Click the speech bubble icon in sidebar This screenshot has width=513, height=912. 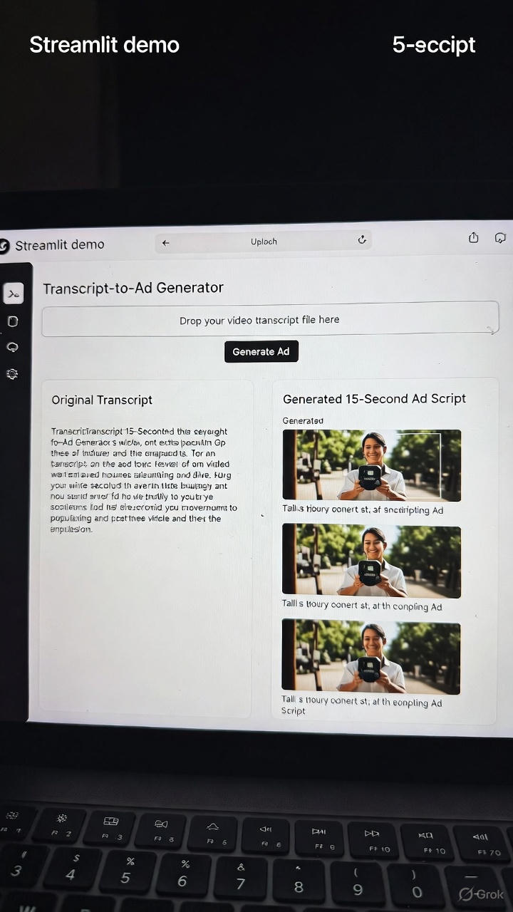pyautogui.click(x=12, y=347)
